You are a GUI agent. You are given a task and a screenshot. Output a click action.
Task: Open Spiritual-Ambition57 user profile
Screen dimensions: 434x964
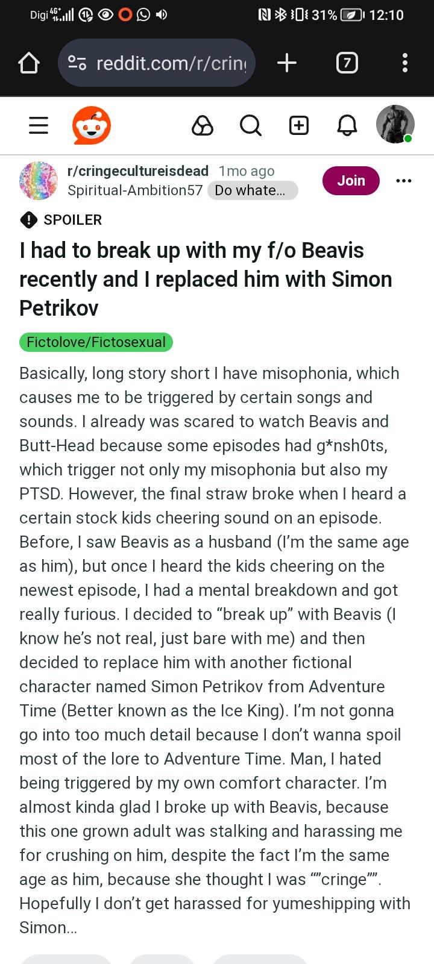[135, 190]
